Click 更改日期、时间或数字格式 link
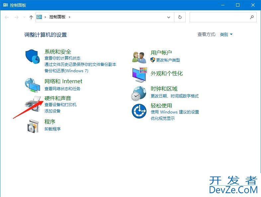 (175, 96)
